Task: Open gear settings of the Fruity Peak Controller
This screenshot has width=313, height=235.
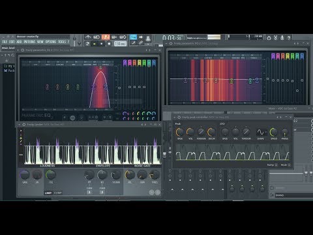Action: pyautogui.click(x=179, y=117)
